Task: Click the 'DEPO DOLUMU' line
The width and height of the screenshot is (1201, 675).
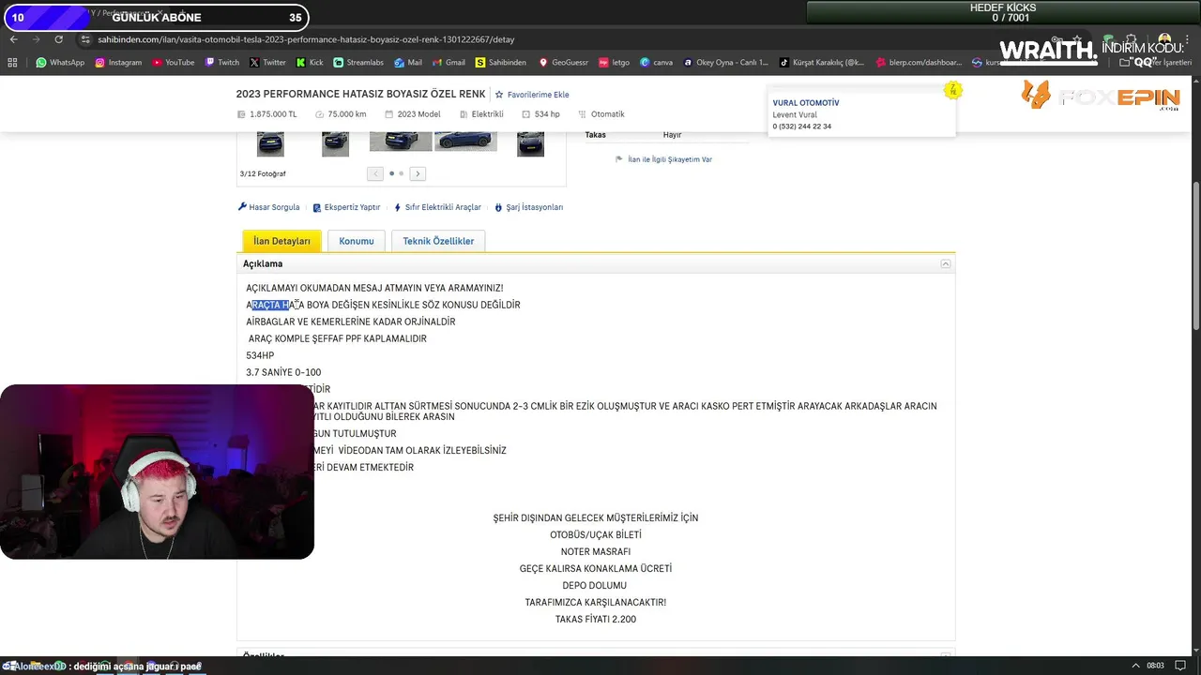Action: tap(595, 585)
